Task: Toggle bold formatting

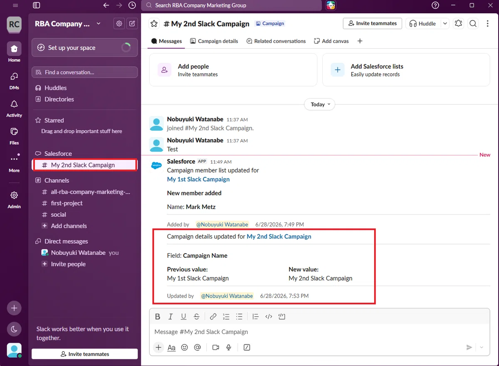Action: [x=158, y=316]
